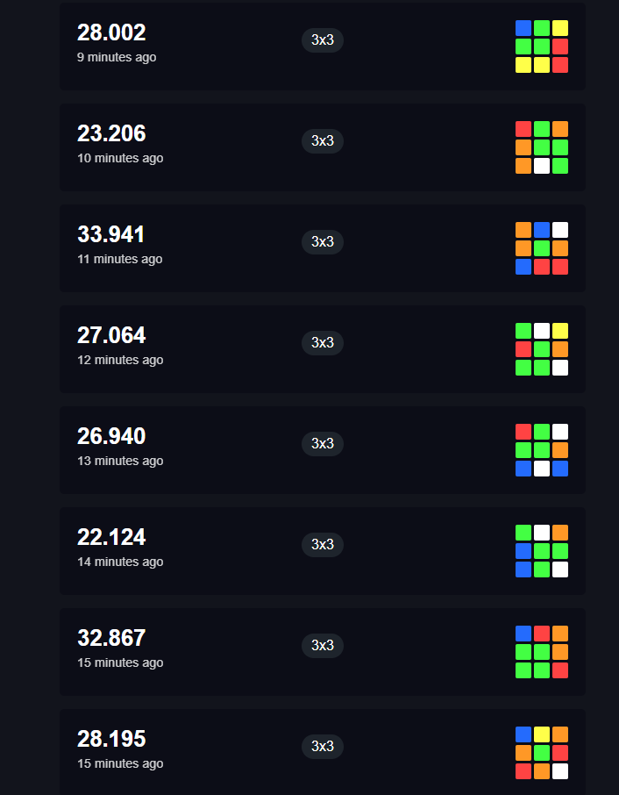Click the 3x3 badge on the 28.002 solve
The image size is (619, 795).
tap(323, 40)
